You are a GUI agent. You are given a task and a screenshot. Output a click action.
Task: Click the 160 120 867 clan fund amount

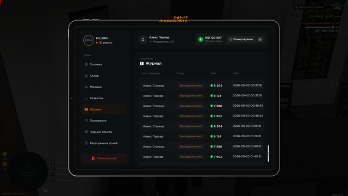click(213, 38)
